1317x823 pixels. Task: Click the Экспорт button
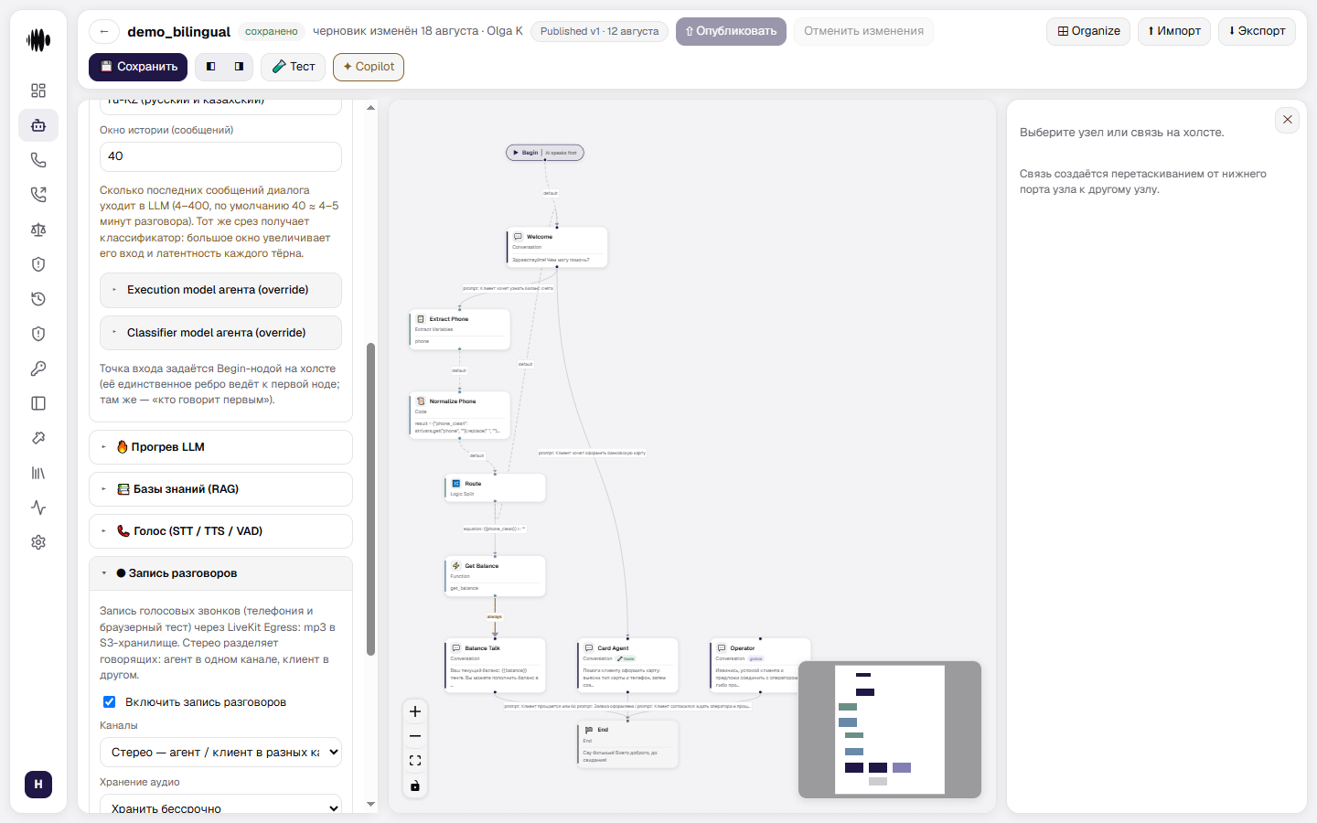coord(1257,31)
